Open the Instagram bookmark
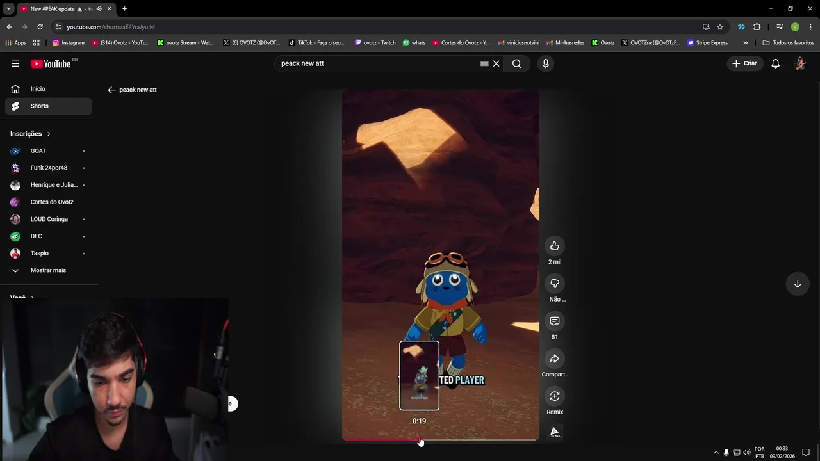 pos(69,43)
